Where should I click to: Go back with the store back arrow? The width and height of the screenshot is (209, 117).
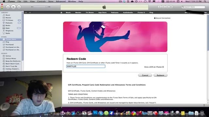click(26, 12)
